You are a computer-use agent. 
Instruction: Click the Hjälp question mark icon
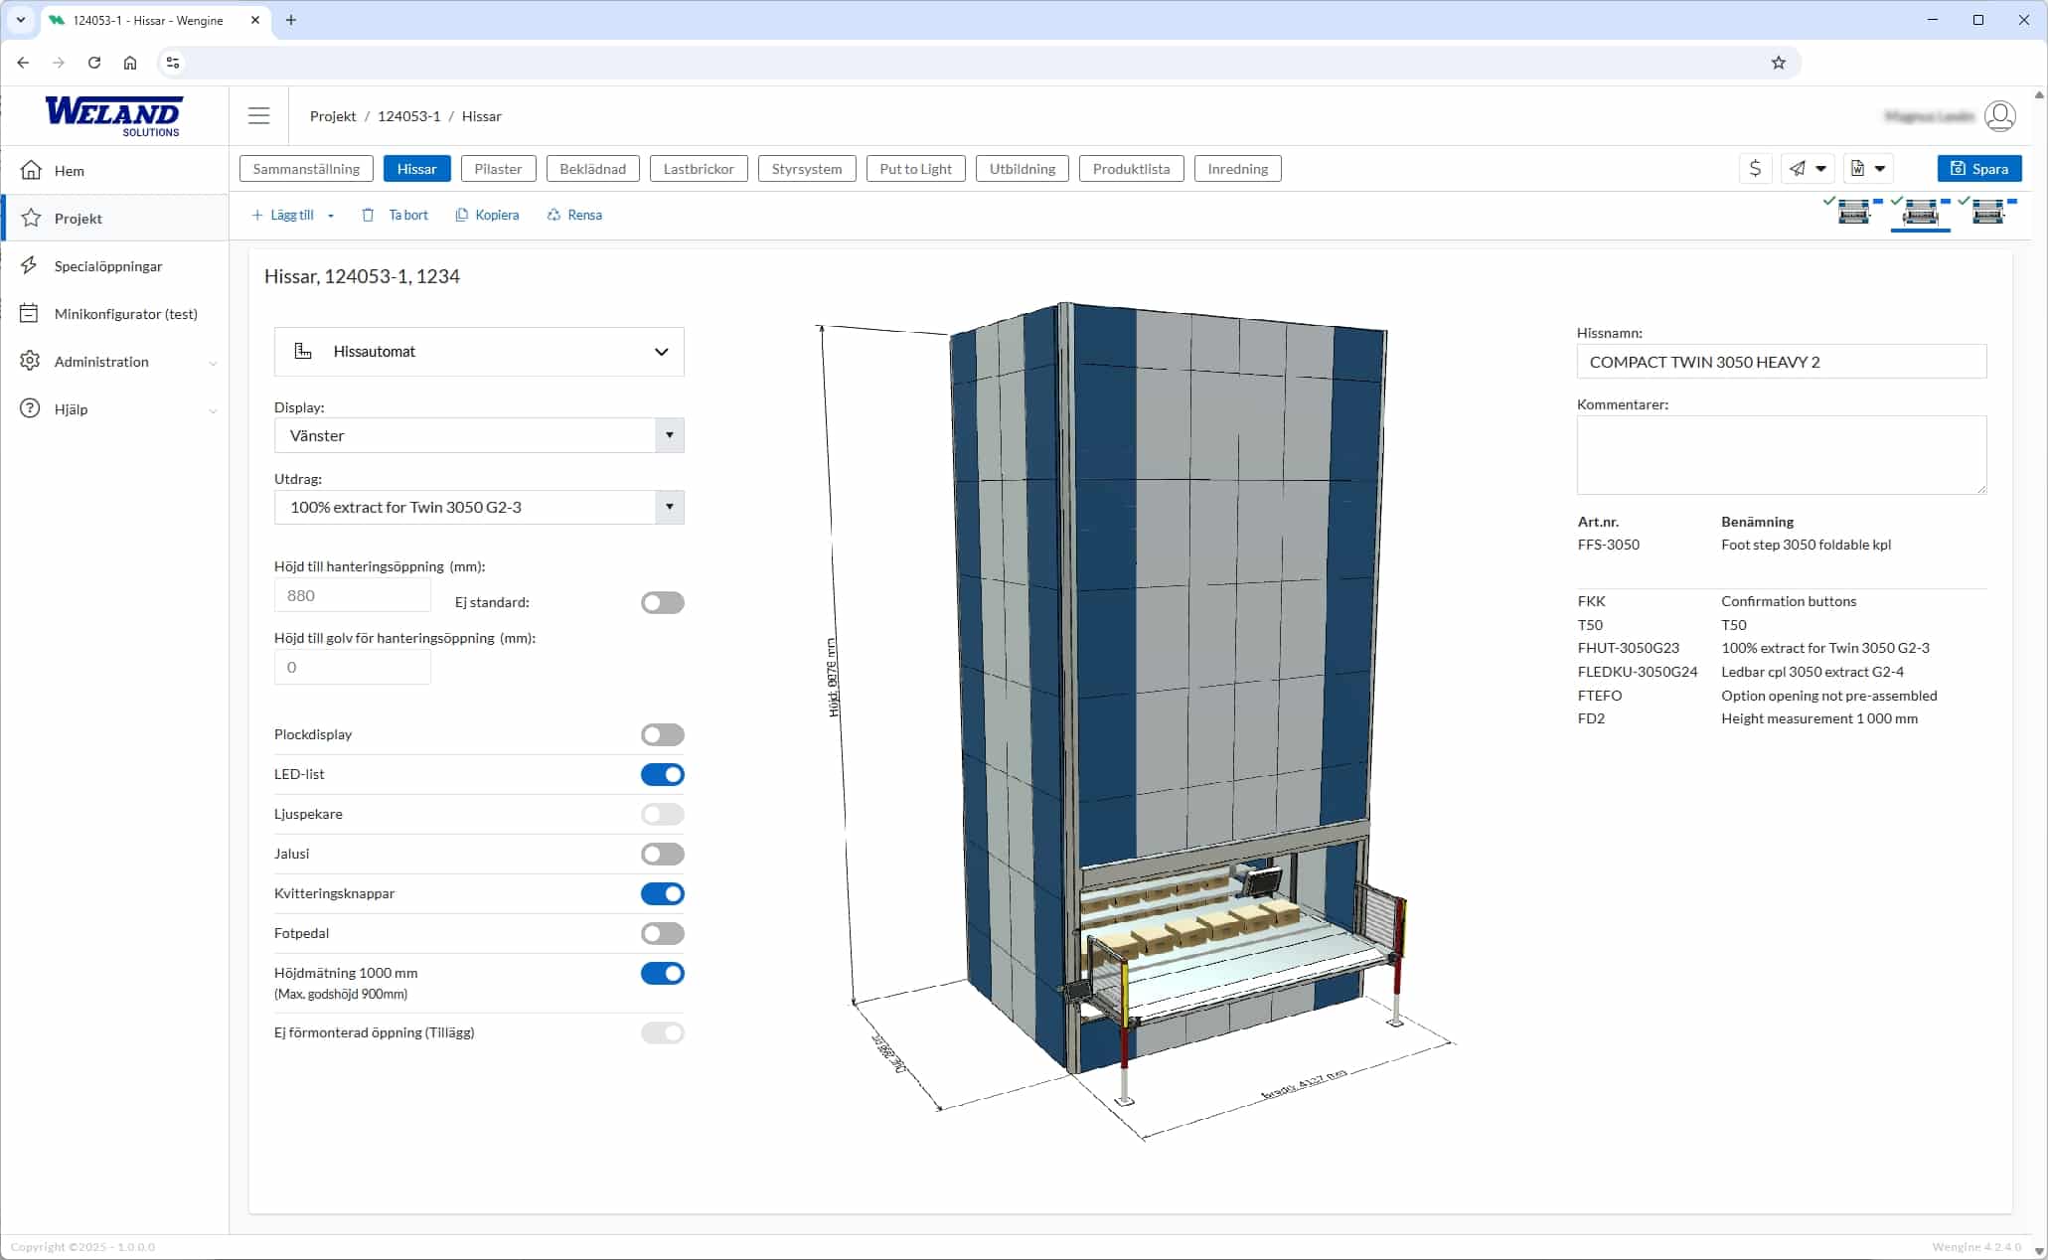[x=30, y=408]
